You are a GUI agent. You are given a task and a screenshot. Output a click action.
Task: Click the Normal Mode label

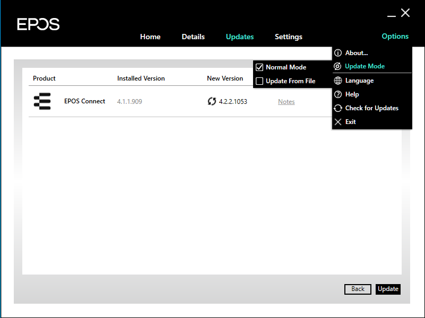coord(286,67)
